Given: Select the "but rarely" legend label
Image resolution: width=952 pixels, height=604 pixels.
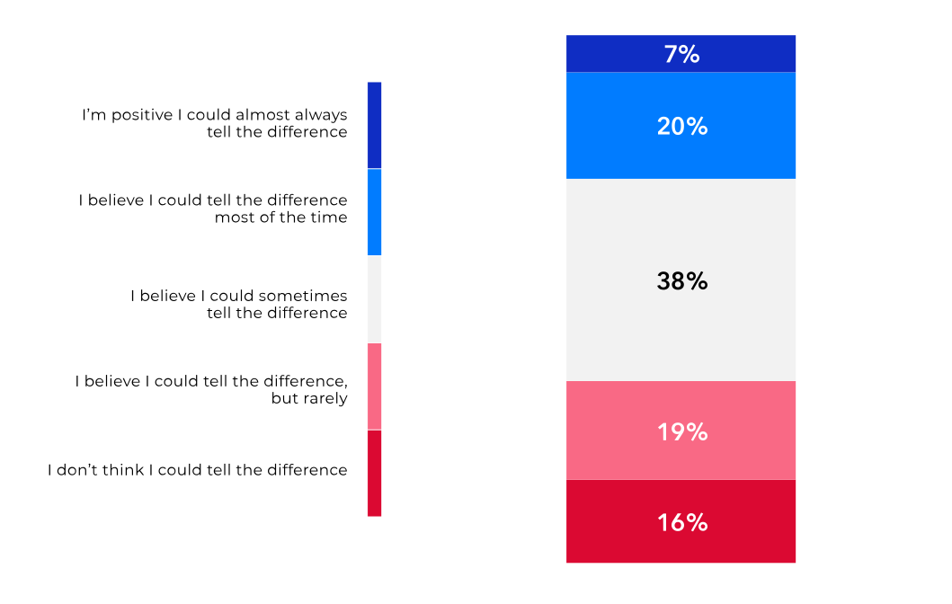Looking at the screenshot, I should pos(210,389).
